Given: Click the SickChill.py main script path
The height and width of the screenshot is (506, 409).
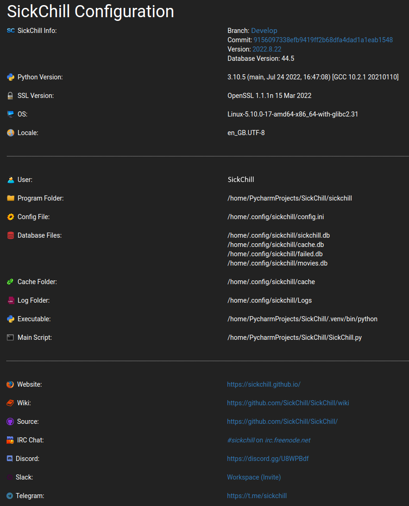Looking at the screenshot, I should point(295,337).
